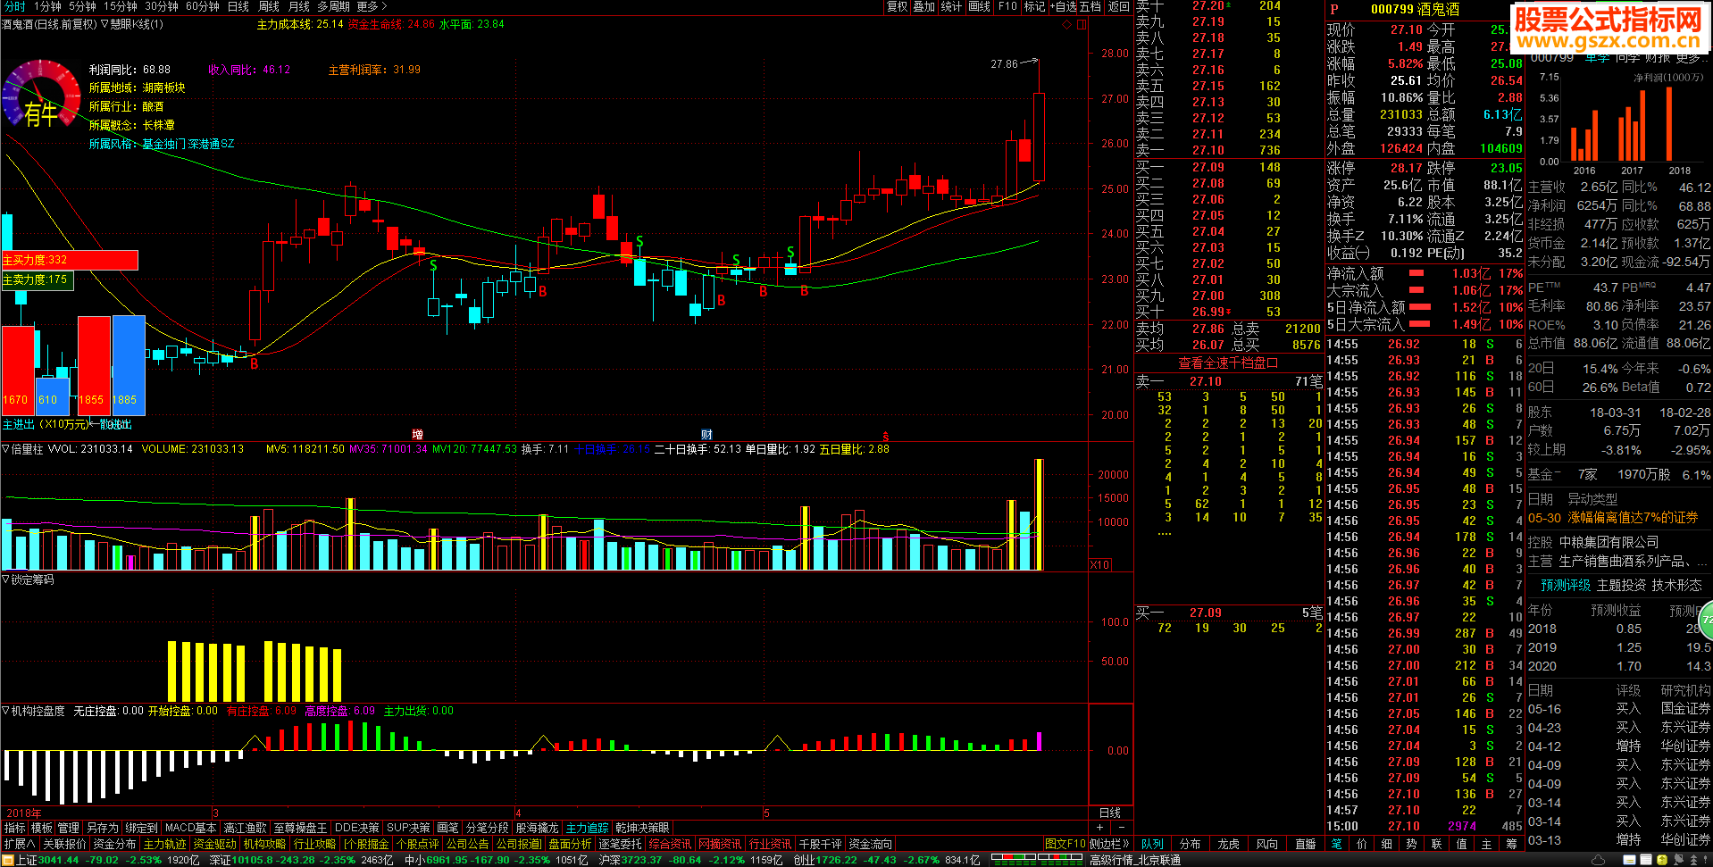Click the 另存为 save-as button
The image size is (1713, 867).
tap(103, 828)
